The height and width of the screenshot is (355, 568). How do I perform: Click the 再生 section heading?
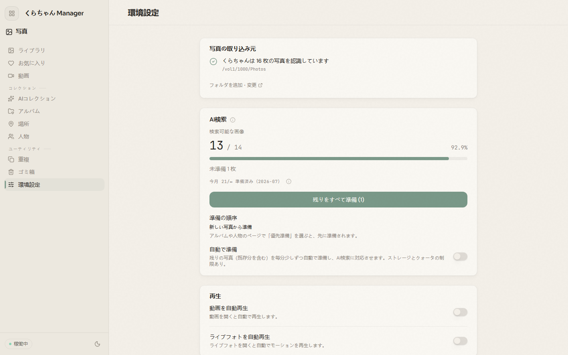[215, 296]
